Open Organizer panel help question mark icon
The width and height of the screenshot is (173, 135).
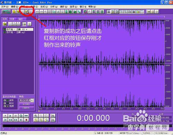29,24
